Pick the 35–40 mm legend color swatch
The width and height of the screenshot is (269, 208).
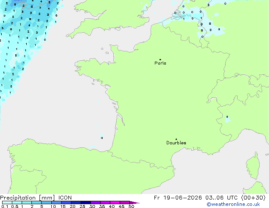tap(105, 202)
